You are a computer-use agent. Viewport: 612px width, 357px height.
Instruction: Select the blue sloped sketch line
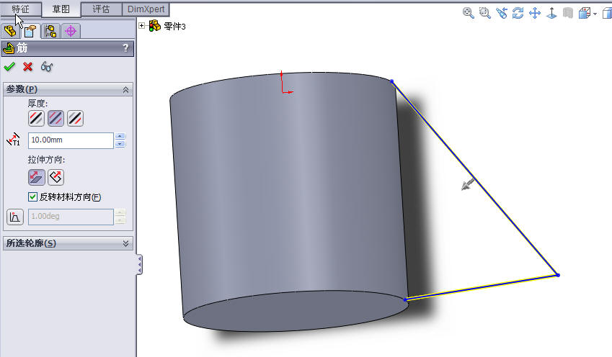tap(474, 178)
